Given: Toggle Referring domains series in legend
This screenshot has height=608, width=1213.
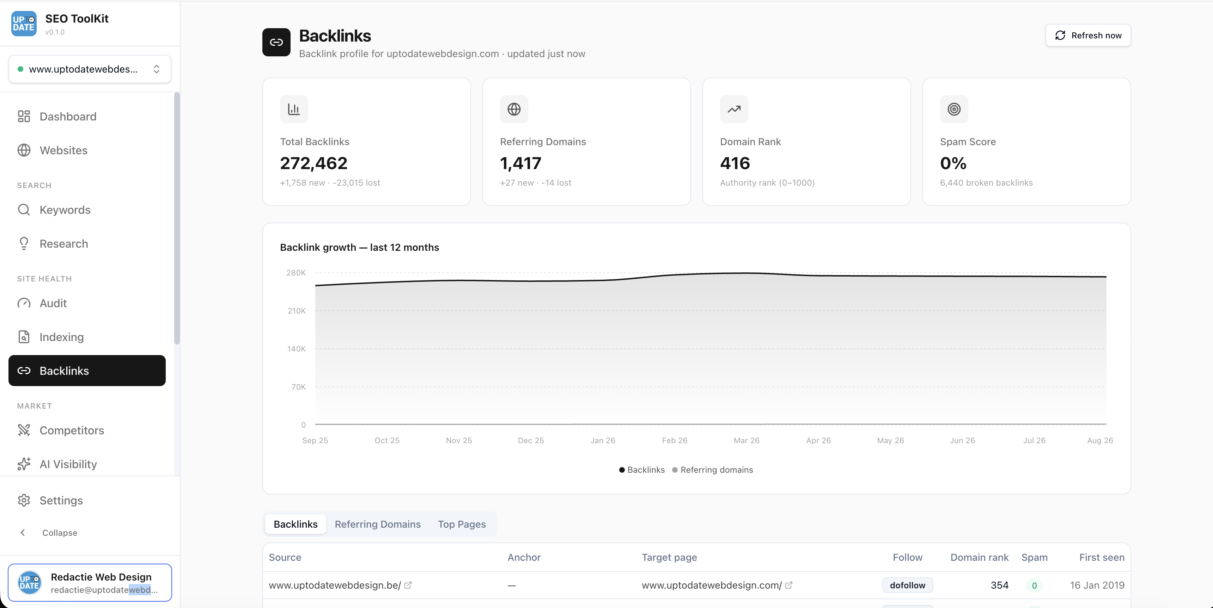Looking at the screenshot, I should [x=712, y=470].
